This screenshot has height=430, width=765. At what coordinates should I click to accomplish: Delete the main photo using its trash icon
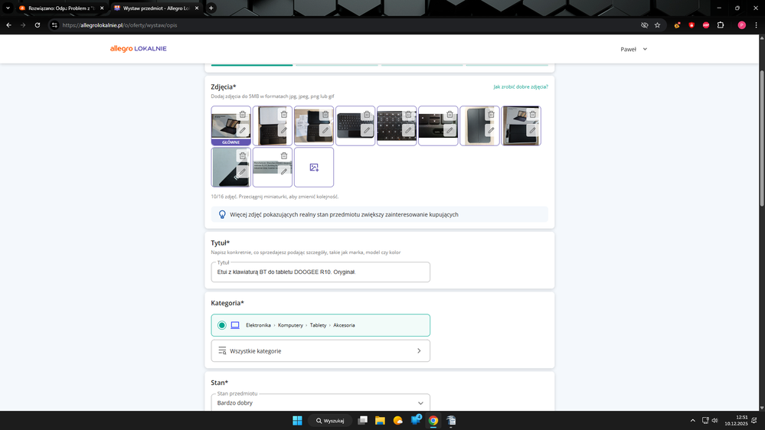coord(243,115)
